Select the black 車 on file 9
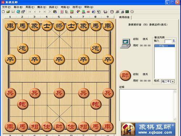This screenshot has height=136, width=181. 108,26
